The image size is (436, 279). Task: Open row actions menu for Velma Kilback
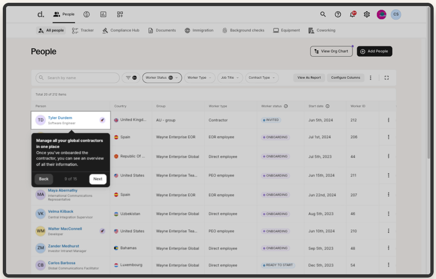point(389,214)
